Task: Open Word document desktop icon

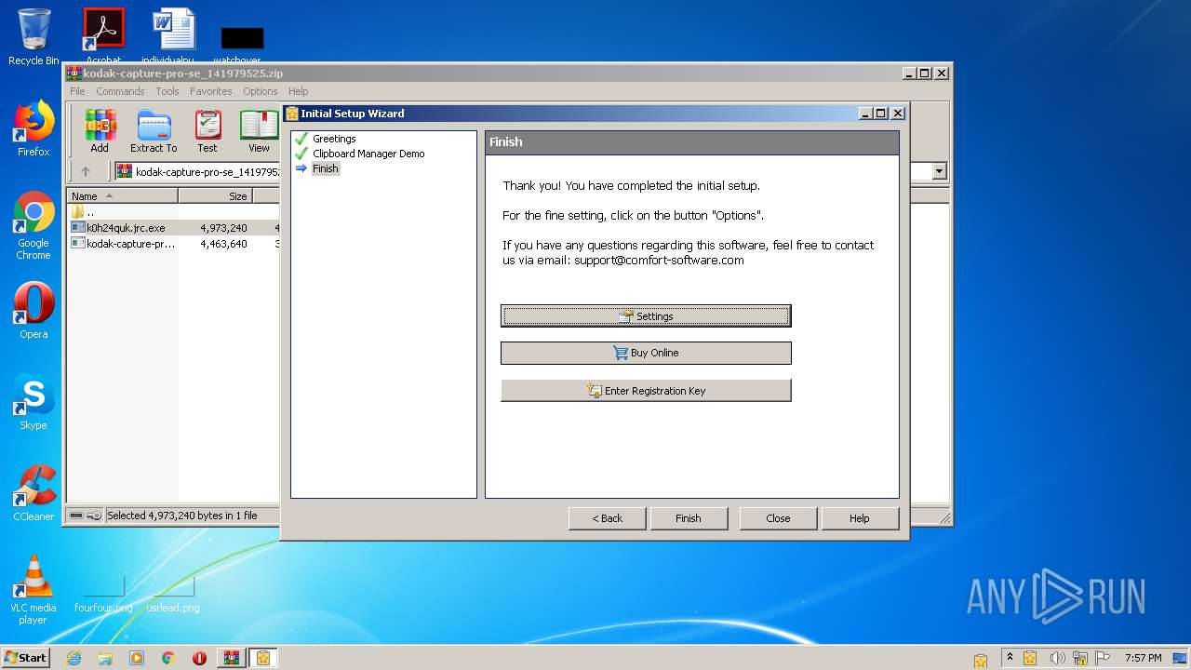Action: [x=174, y=35]
